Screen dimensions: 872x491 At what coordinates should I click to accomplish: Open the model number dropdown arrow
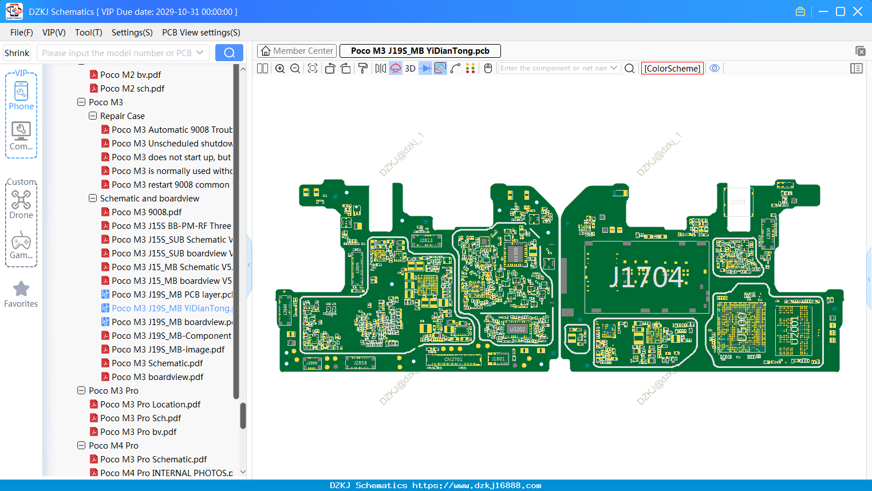[x=200, y=53]
